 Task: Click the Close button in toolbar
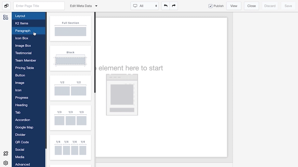tap(251, 6)
